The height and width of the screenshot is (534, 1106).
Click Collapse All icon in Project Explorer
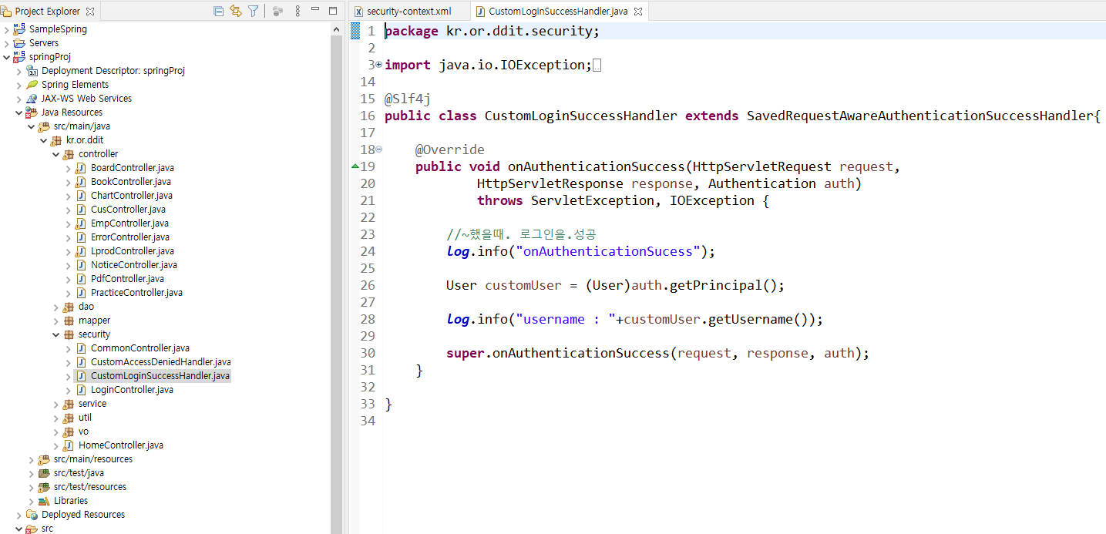pyautogui.click(x=219, y=11)
